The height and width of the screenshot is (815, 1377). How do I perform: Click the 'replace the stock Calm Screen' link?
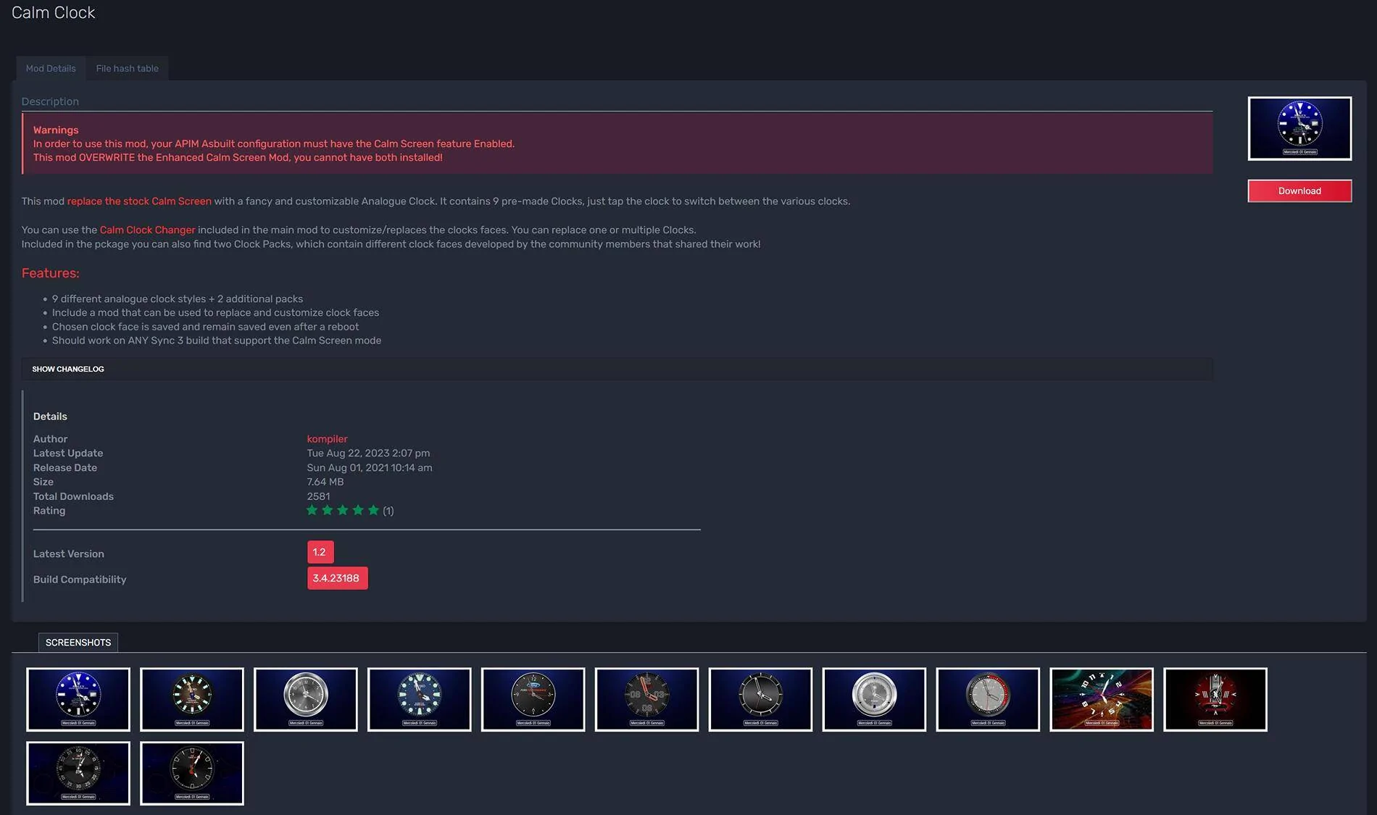(139, 201)
